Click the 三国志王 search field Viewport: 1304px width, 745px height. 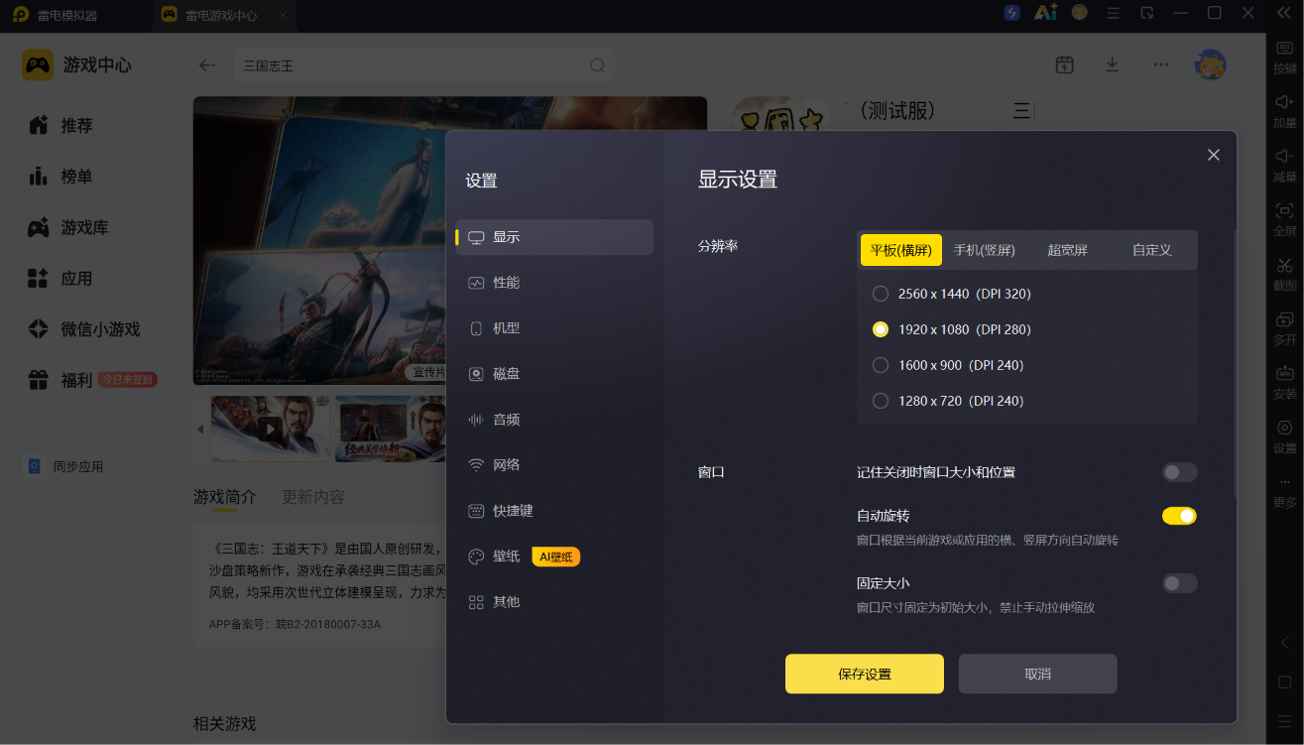(x=423, y=65)
